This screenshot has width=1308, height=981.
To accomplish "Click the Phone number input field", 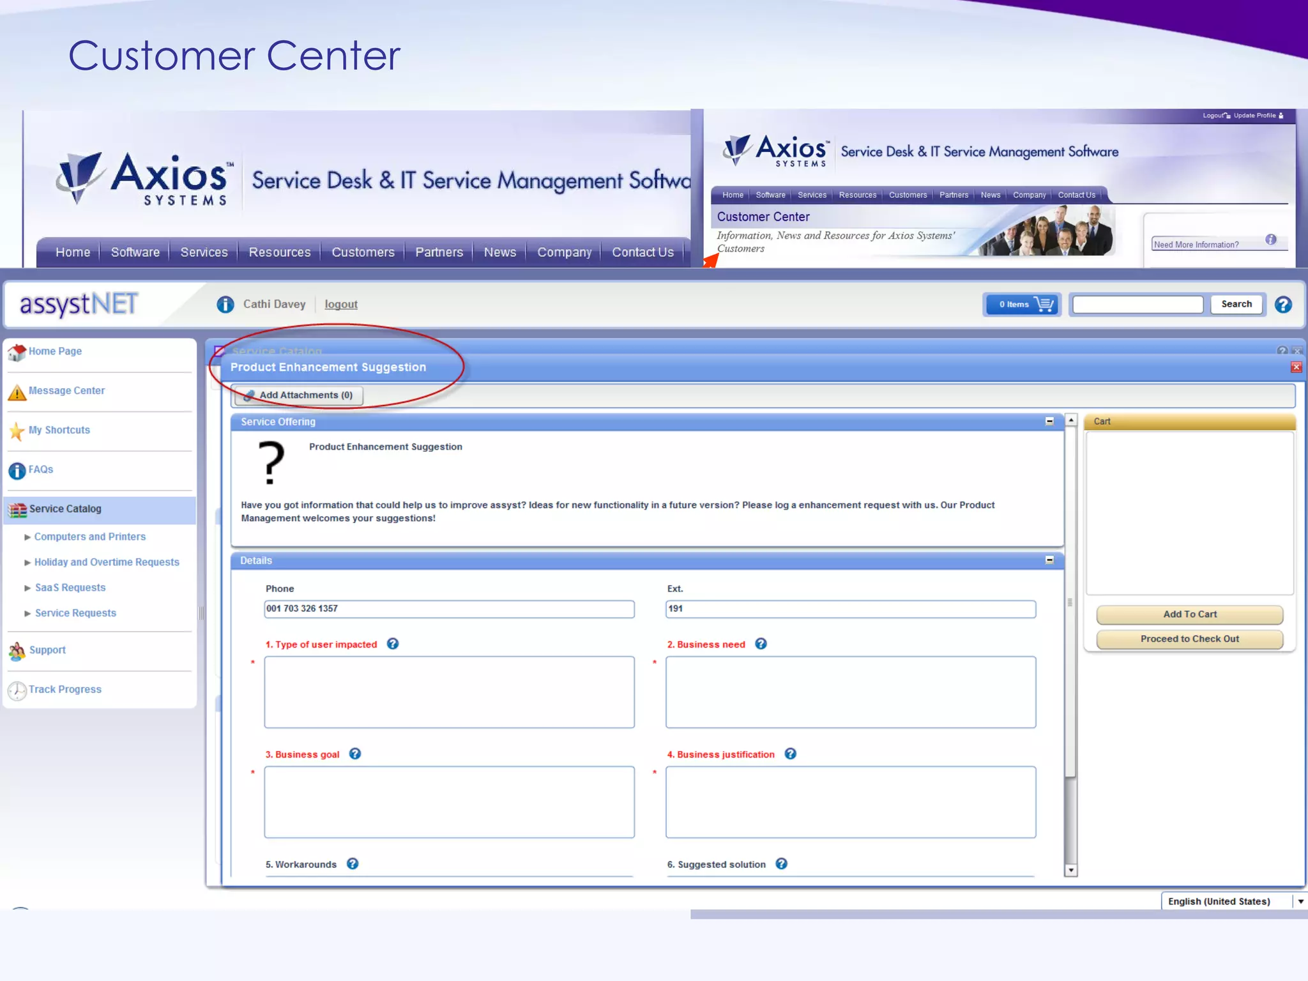I will [x=449, y=609].
